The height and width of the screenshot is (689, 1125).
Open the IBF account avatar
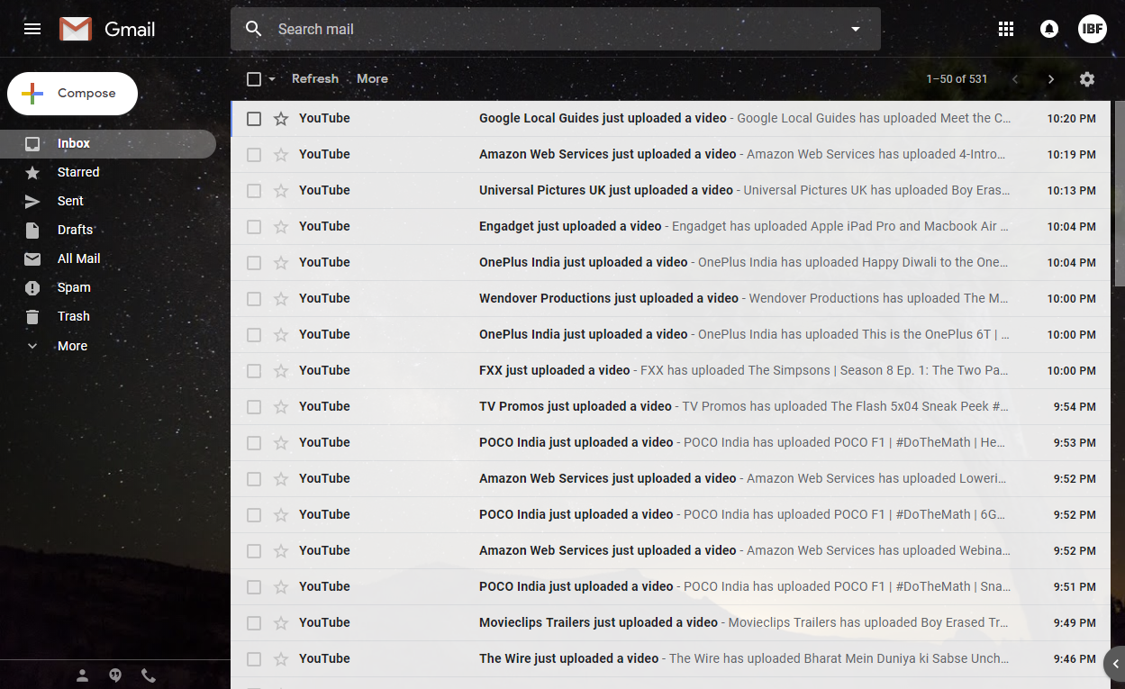click(x=1093, y=29)
